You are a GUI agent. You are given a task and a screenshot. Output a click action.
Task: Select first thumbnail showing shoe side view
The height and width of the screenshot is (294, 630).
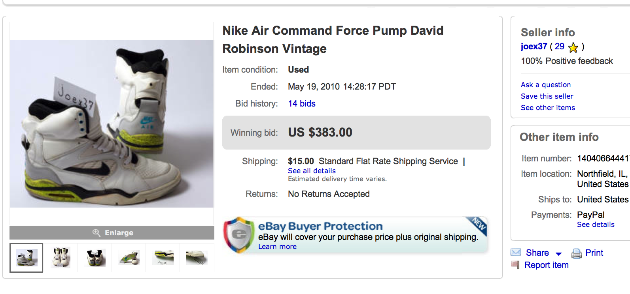click(x=26, y=258)
